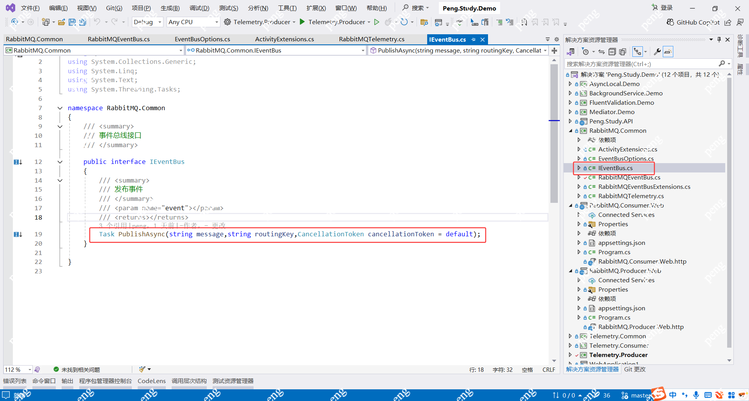The image size is (749, 401).
Task: Switch to the EventBusOptions.cs tab
Action: pyautogui.click(x=202, y=39)
